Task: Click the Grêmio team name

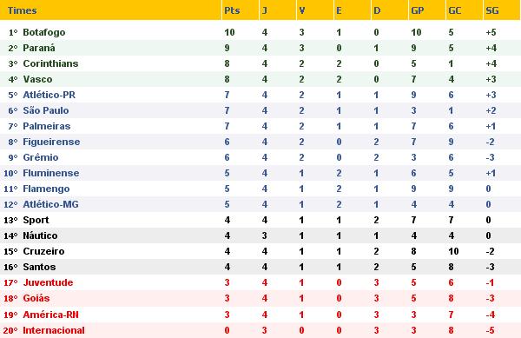Action: (41, 157)
